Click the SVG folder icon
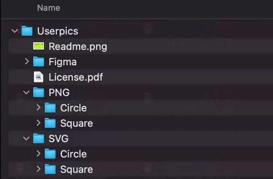This screenshot has width=273, height=179. point(39,139)
